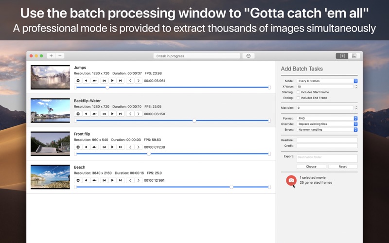Step forward one frame in Jumps

139,81
